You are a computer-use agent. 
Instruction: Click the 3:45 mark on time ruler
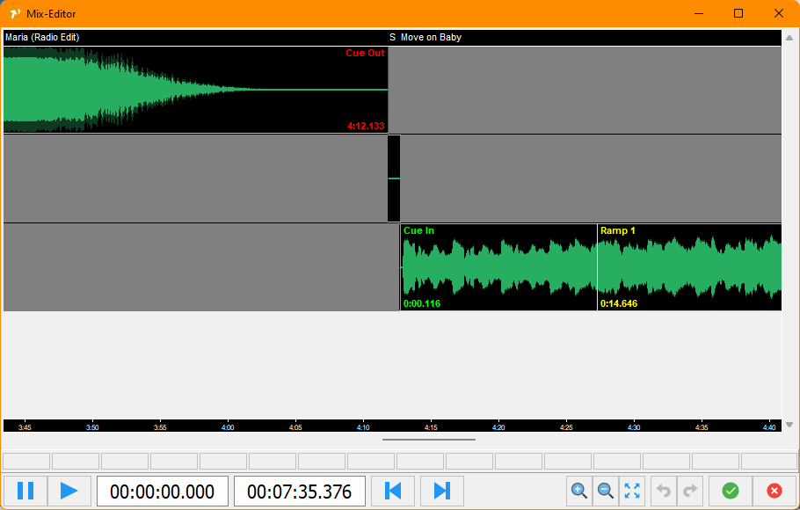[x=25, y=428]
